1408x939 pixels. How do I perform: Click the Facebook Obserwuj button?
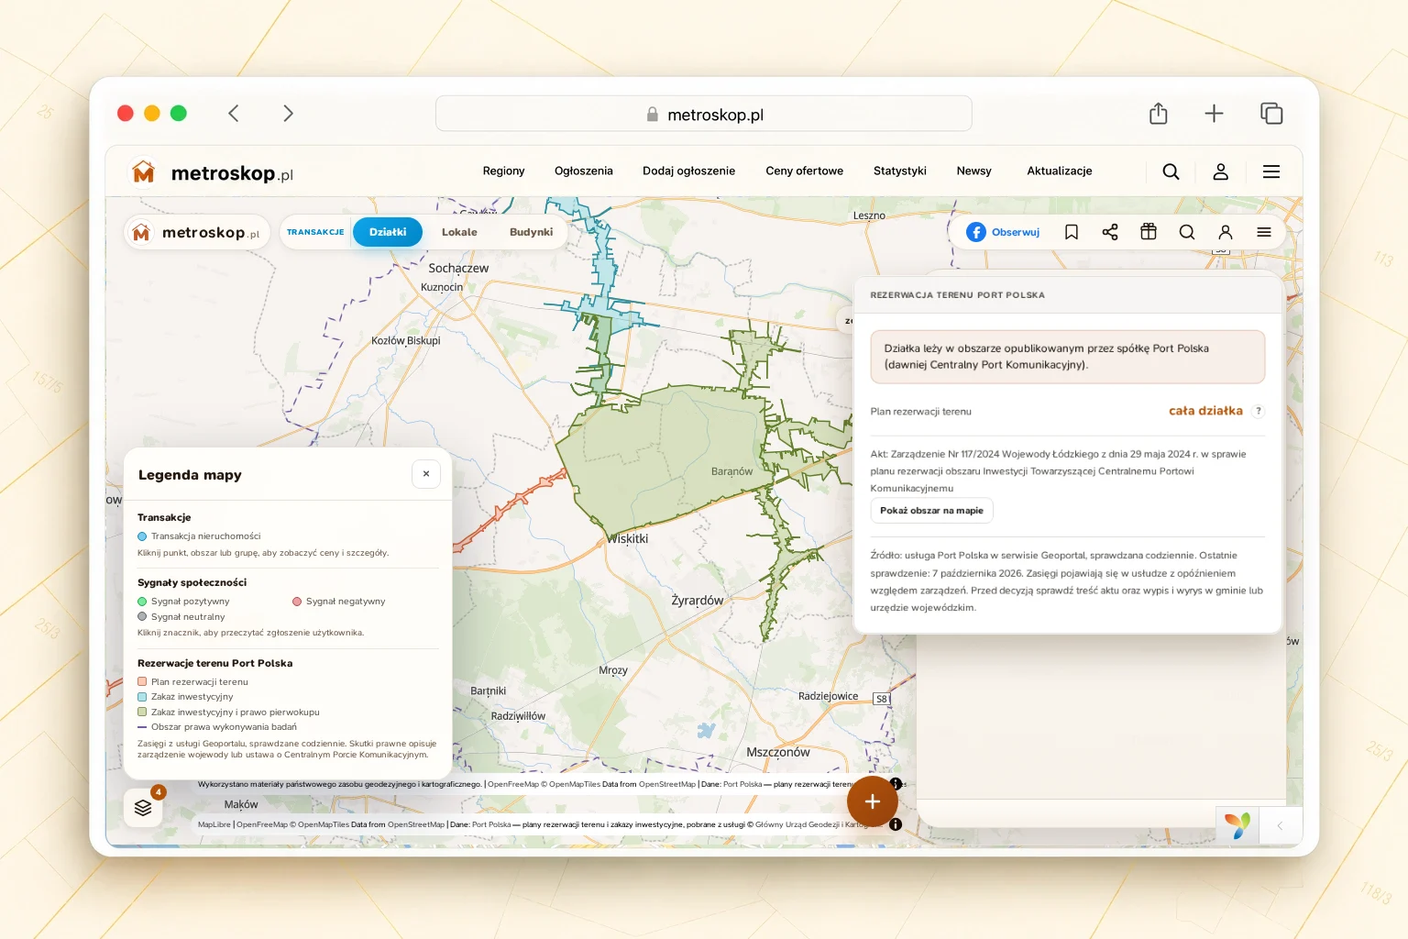[1003, 232]
